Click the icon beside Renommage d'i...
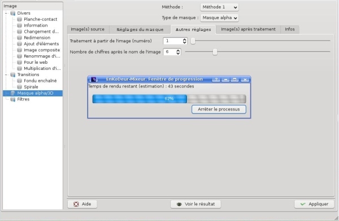The width and height of the screenshot is (339, 221). [x=19, y=56]
